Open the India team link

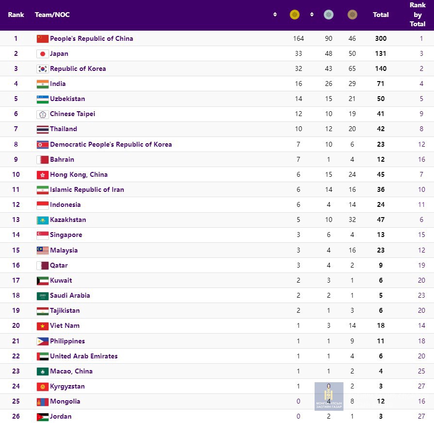coord(58,84)
